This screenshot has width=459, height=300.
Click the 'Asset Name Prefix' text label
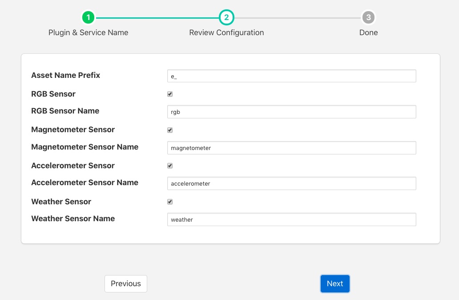click(65, 75)
